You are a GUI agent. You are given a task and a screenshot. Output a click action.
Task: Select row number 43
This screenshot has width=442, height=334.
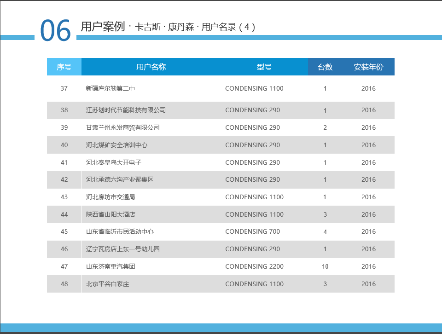64,197
